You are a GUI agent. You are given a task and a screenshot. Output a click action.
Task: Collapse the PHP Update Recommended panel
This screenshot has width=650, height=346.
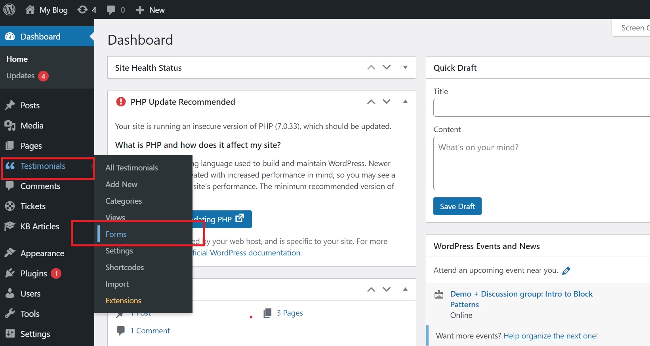(x=405, y=102)
